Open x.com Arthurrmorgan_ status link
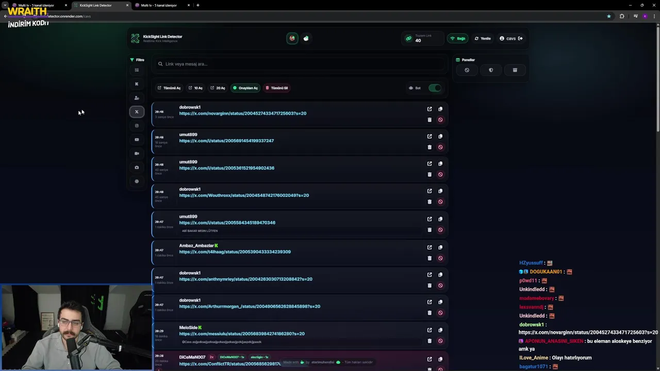The image size is (660, 371). point(250,307)
